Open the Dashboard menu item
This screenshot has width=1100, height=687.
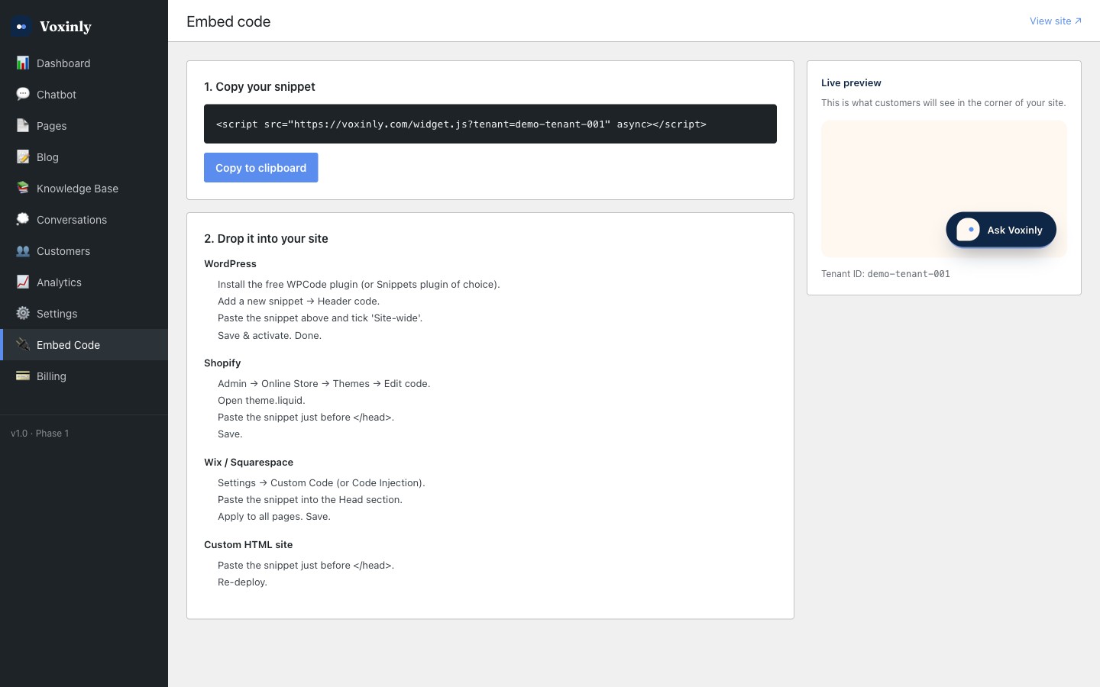click(x=84, y=63)
